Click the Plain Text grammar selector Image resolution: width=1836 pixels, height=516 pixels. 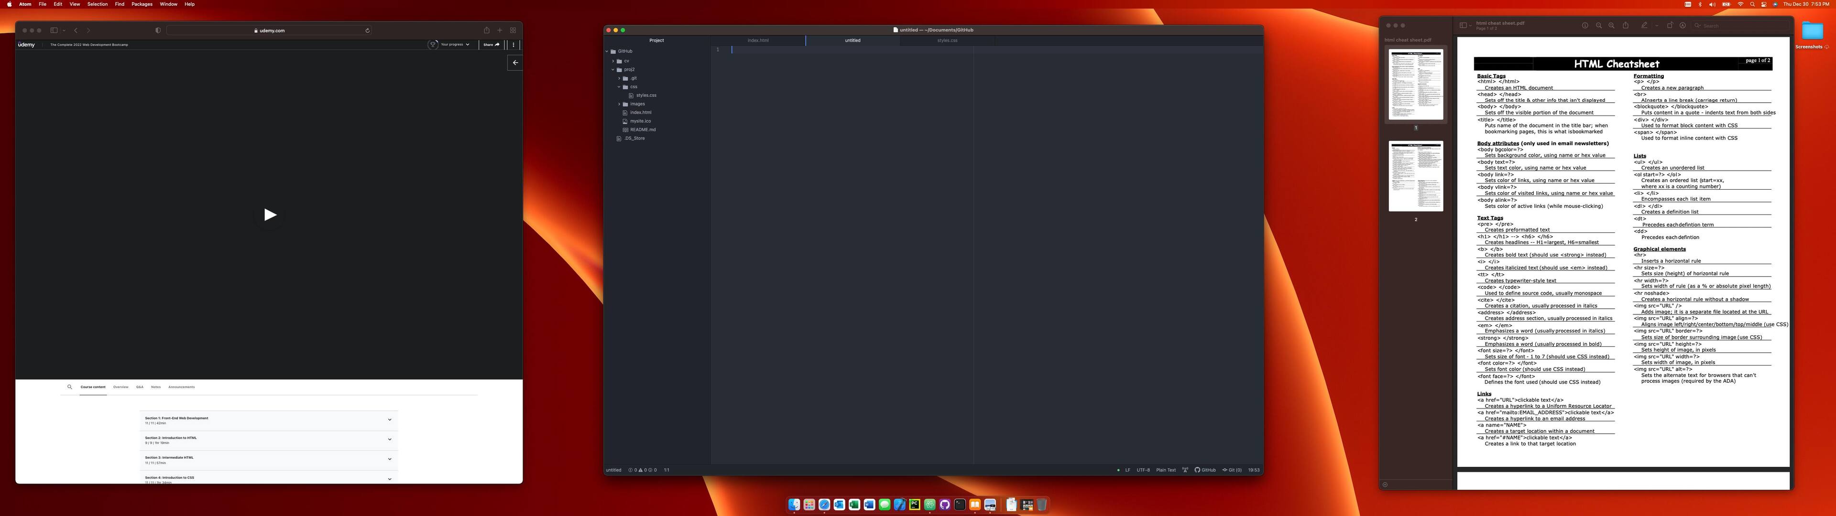pos(1166,470)
